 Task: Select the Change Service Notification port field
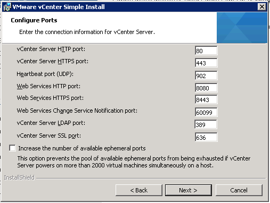point(206,112)
